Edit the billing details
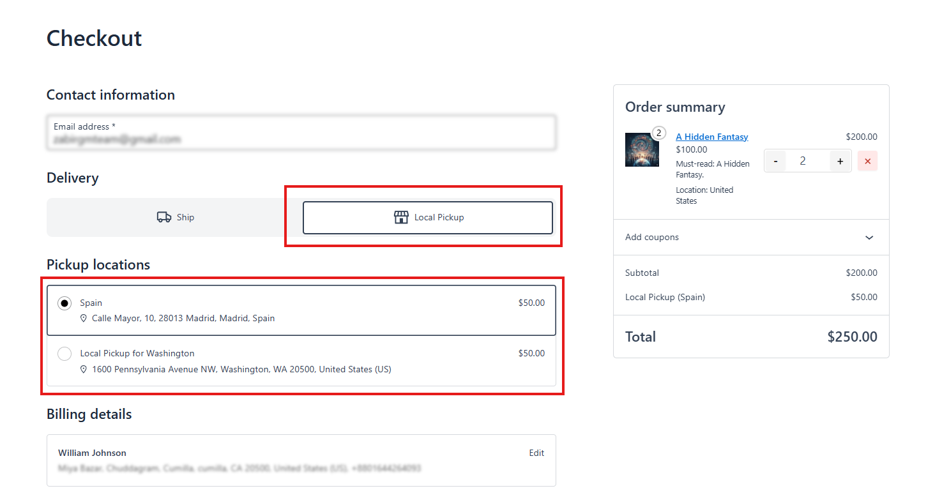Screen dimensions: 942x500 tap(536, 453)
